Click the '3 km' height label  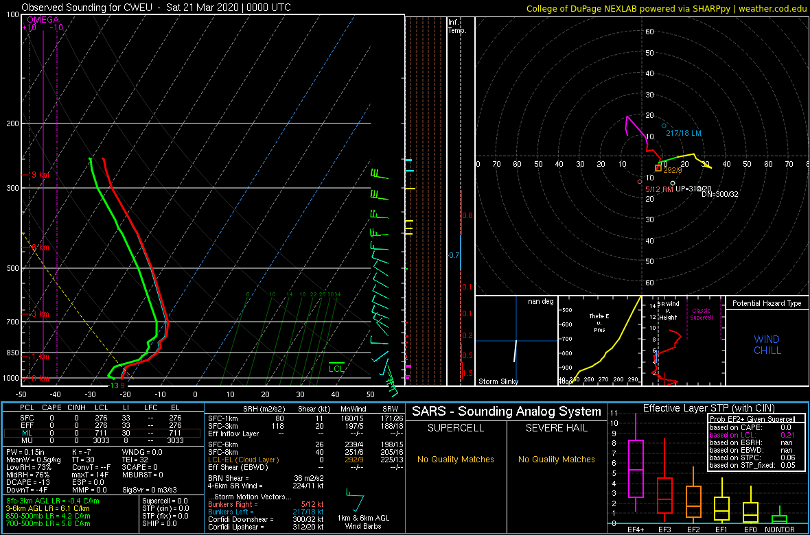click(39, 314)
